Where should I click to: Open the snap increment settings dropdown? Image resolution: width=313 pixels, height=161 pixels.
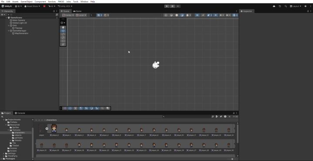point(106,15)
